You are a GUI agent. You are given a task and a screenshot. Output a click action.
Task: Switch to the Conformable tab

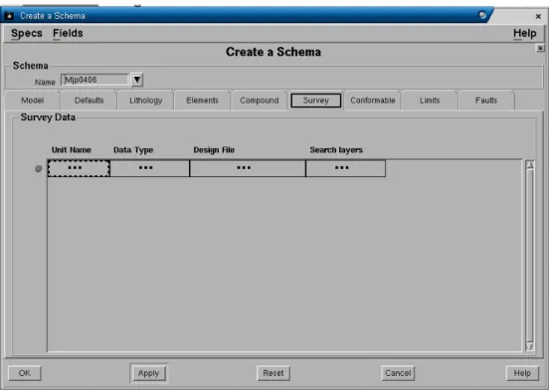click(x=373, y=100)
